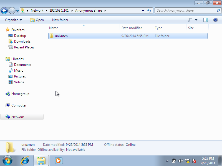Screen dimensions: 222x166
Task: Select Network in the navigation pane
Action: pos(17,117)
